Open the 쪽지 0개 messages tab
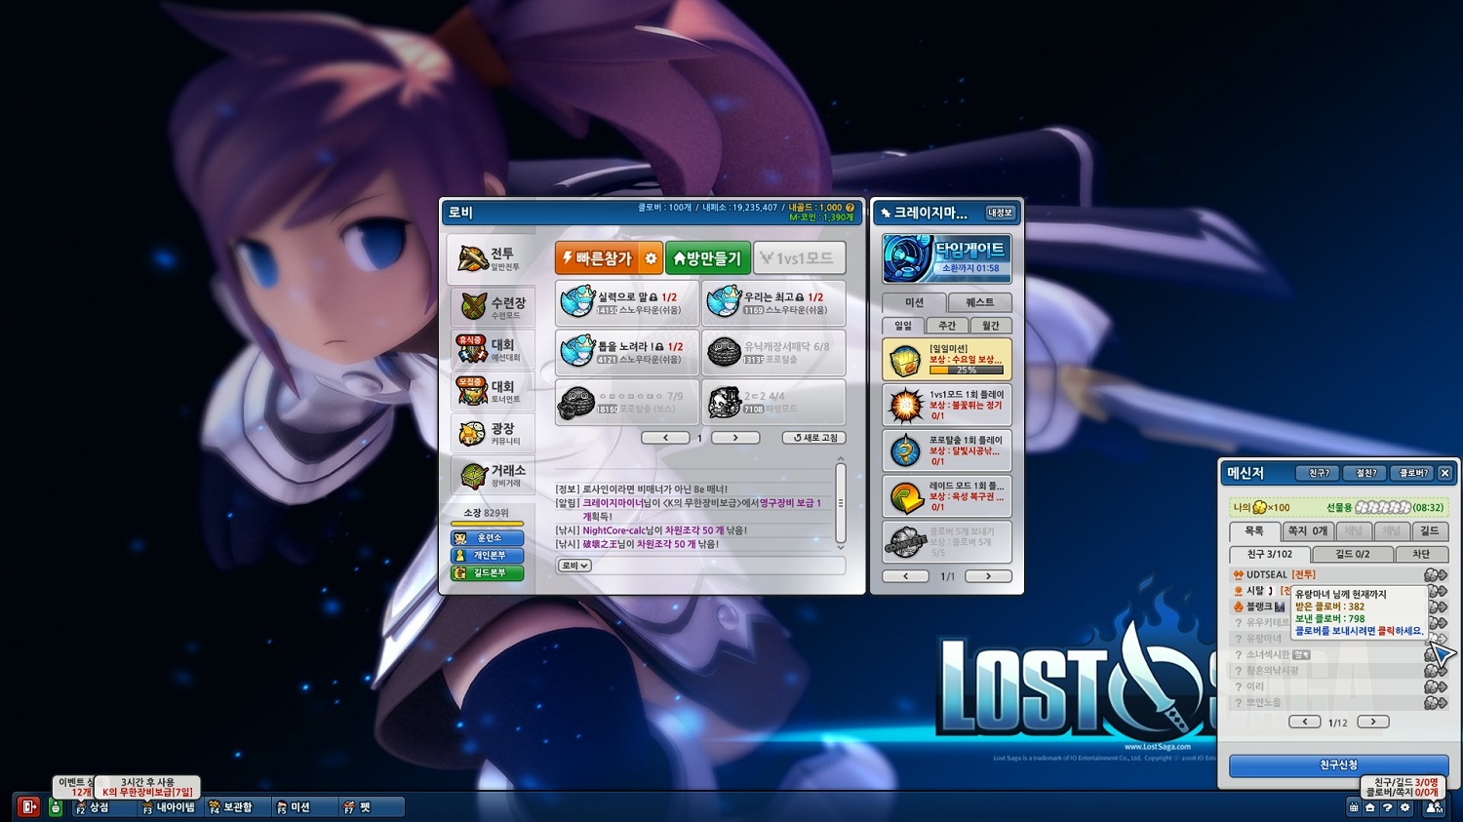Screen dimensions: 1463x822 tap(1307, 531)
